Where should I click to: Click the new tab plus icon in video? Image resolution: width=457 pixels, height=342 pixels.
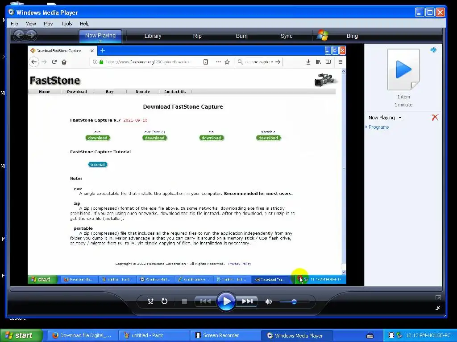102,51
